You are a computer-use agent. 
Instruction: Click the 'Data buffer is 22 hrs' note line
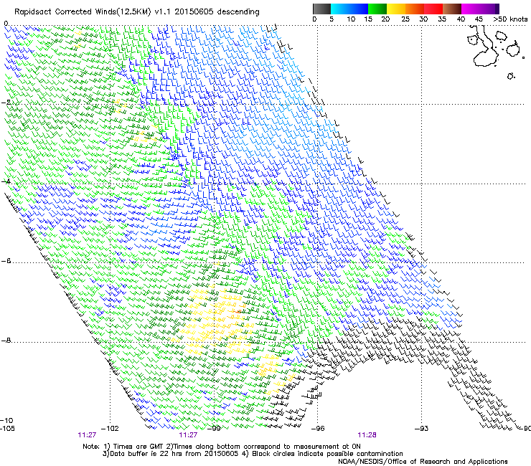pos(253,454)
